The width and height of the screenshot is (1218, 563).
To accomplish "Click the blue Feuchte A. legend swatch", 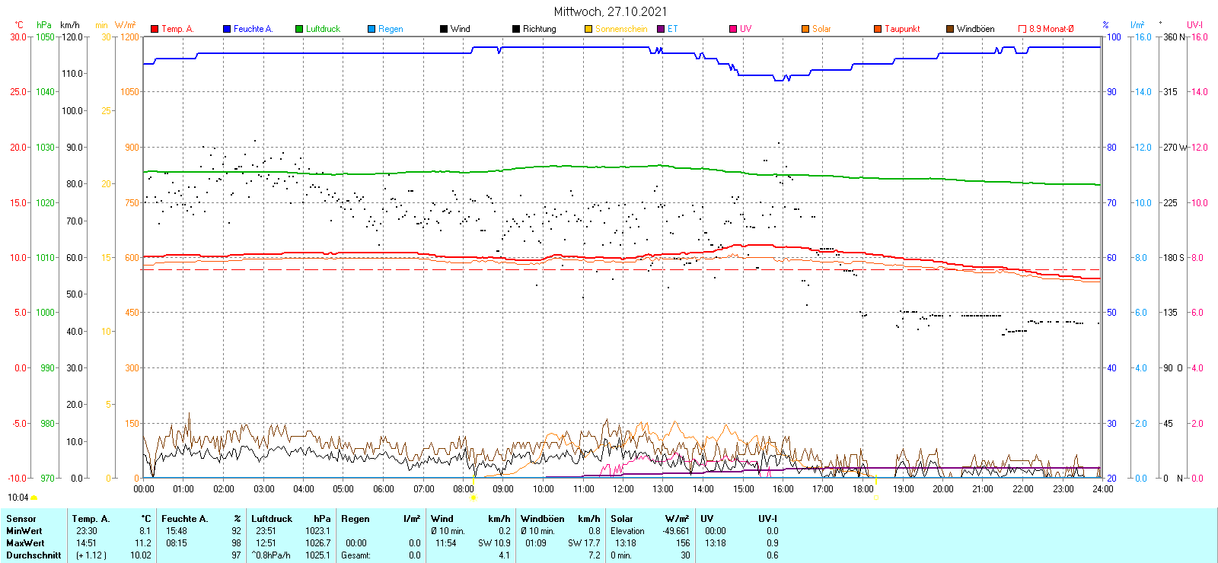I will point(227,29).
